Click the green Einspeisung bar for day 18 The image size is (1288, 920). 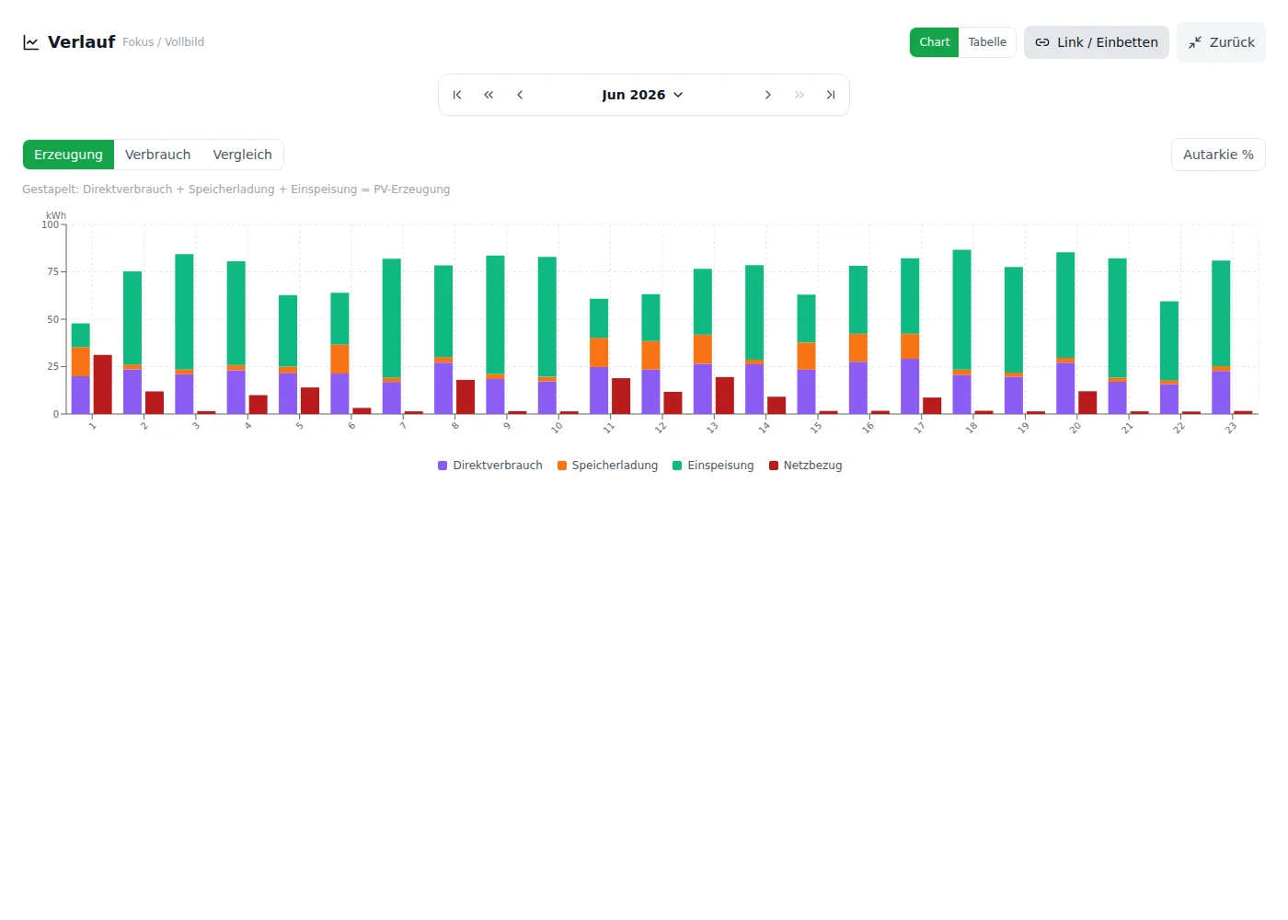pos(962,309)
